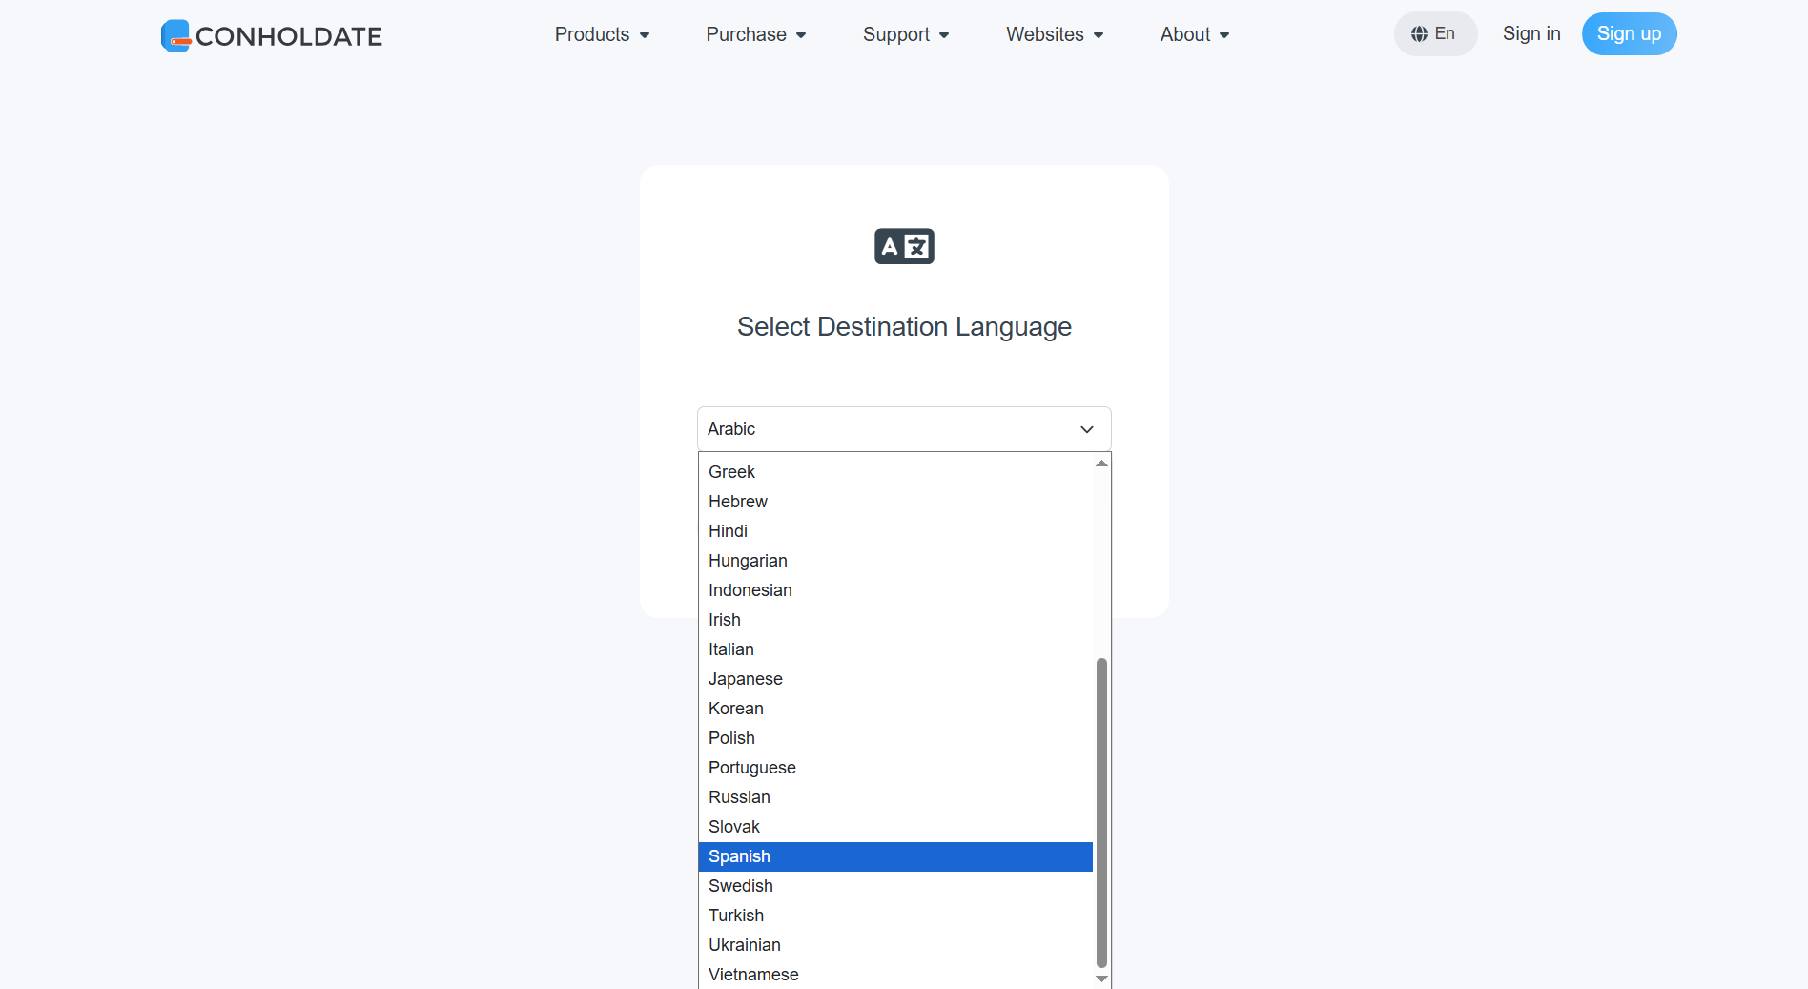Select Irish from the list
The width and height of the screenshot is (1808, 989).
click(895, 620)
